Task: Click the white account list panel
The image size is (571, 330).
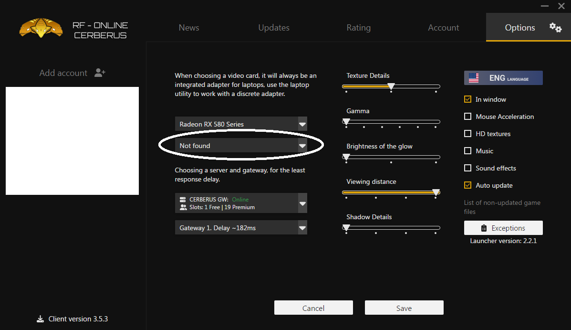Action: coord(72,141)
